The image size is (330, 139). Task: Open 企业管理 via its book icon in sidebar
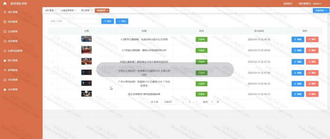5,32
